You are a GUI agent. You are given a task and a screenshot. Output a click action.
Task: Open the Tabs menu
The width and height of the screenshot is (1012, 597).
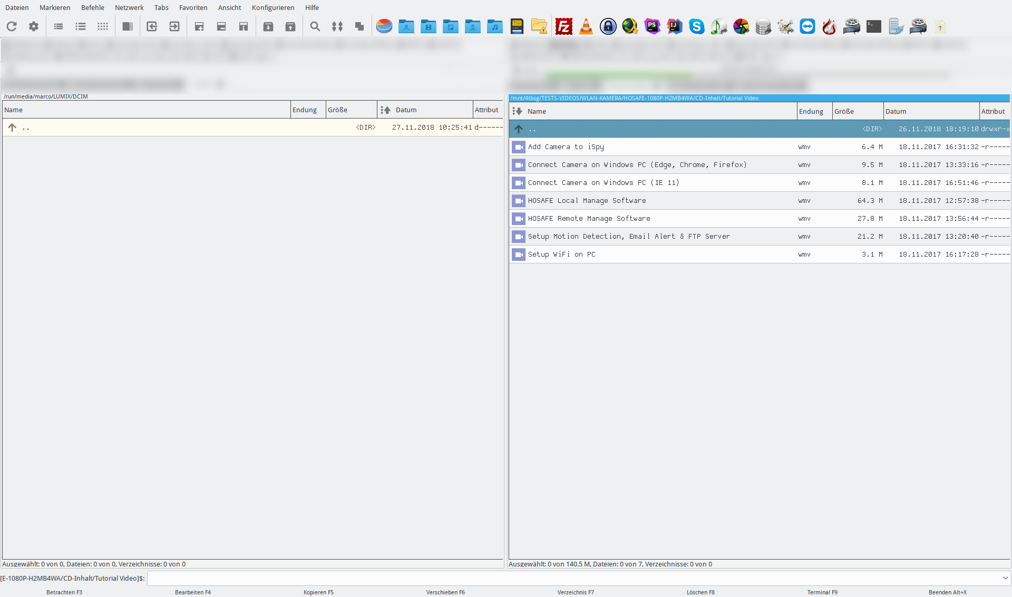click(x=161, y=7)
